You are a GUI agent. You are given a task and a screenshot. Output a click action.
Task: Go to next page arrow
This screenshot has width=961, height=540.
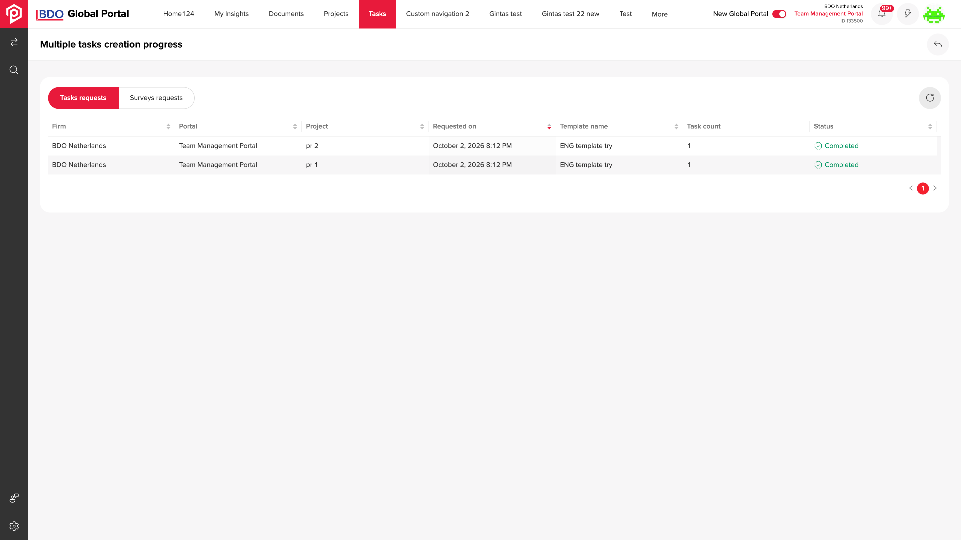935,188
